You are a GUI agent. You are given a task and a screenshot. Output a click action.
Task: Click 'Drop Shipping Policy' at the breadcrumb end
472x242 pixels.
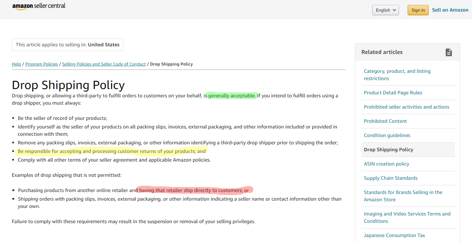[171, 64]
